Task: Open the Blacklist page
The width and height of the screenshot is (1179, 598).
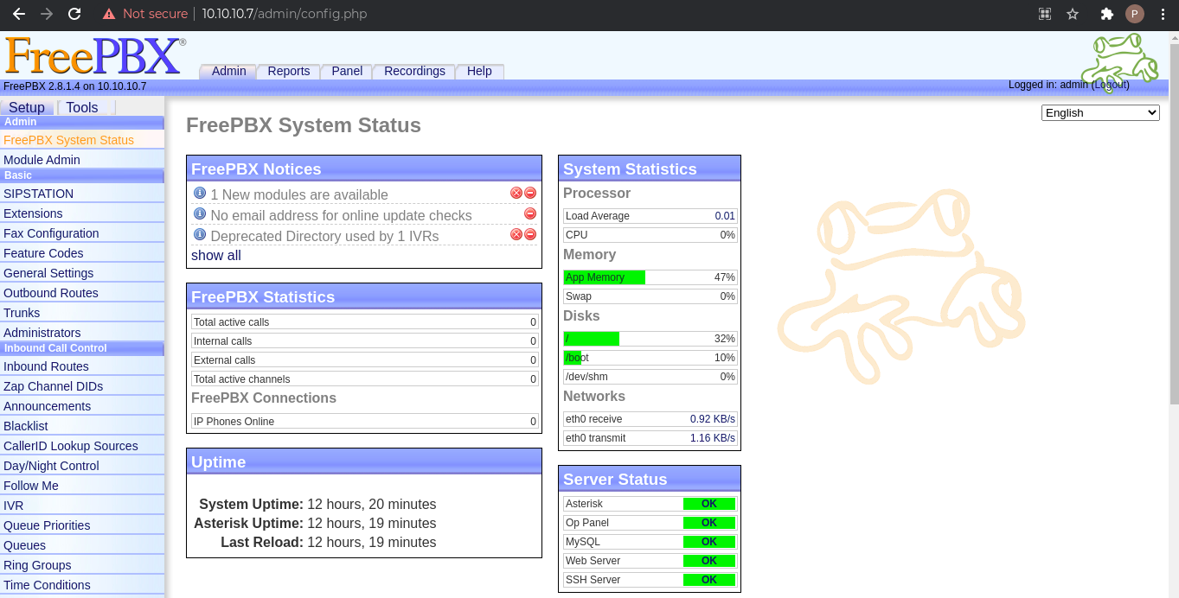Action: point(82,426)
